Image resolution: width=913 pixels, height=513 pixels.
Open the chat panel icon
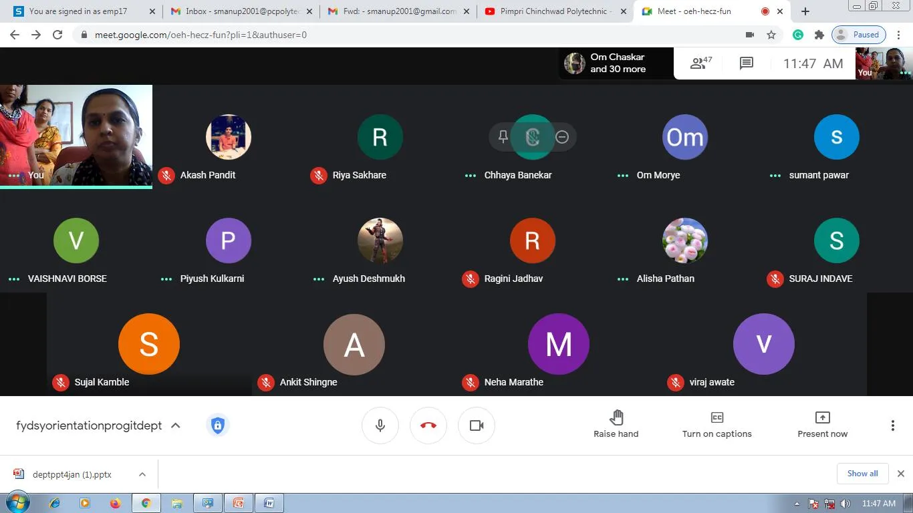pos(747,63)
